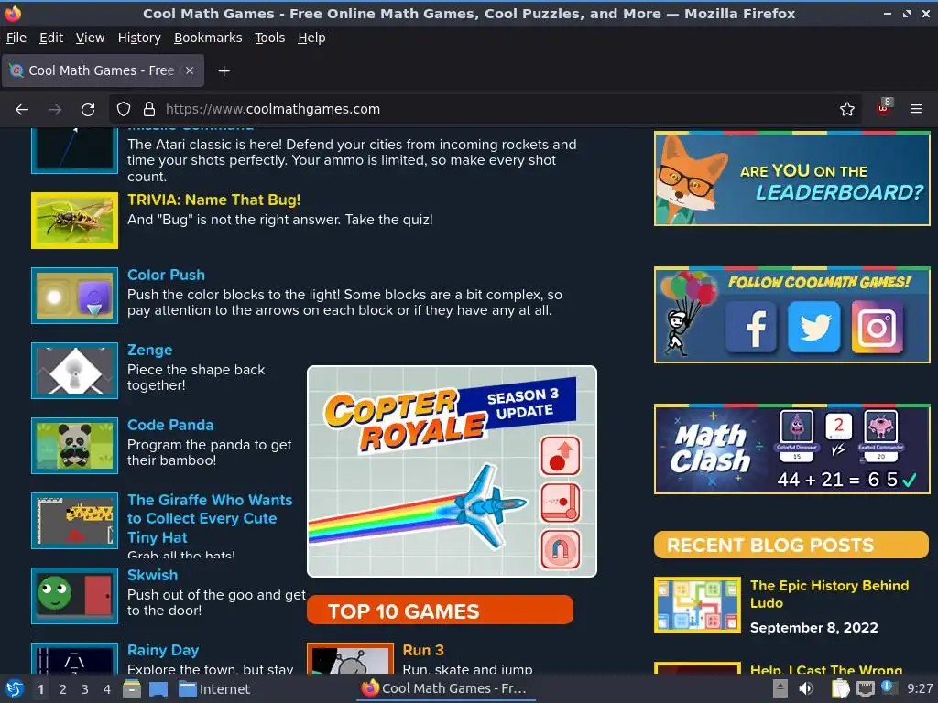The width and height of the screenshot is (938, 703).
Task: Open the Bookmarks menu
Action: (x=208, y=38)
